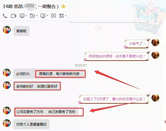
Task: Select the message "老师教的好 助理们服务好"
Action: click(x=37, y=86)
